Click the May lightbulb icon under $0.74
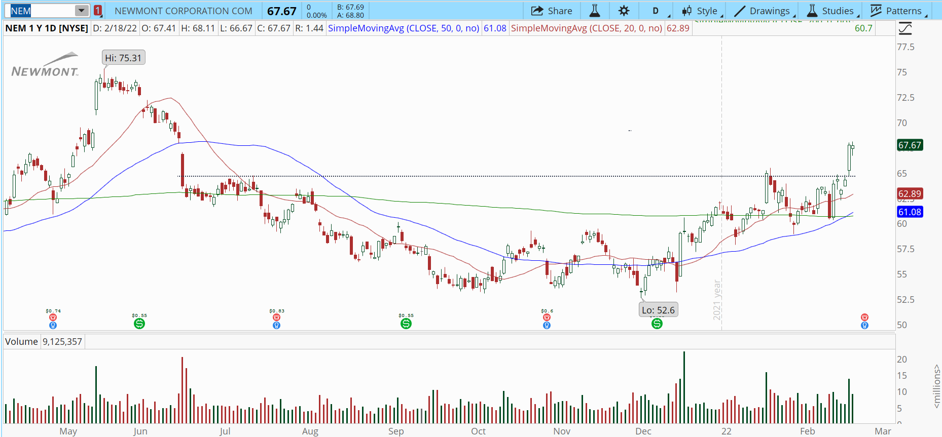The height and width of the screenshot is (437, 942). pyautogui.click(x=53, y=325)
